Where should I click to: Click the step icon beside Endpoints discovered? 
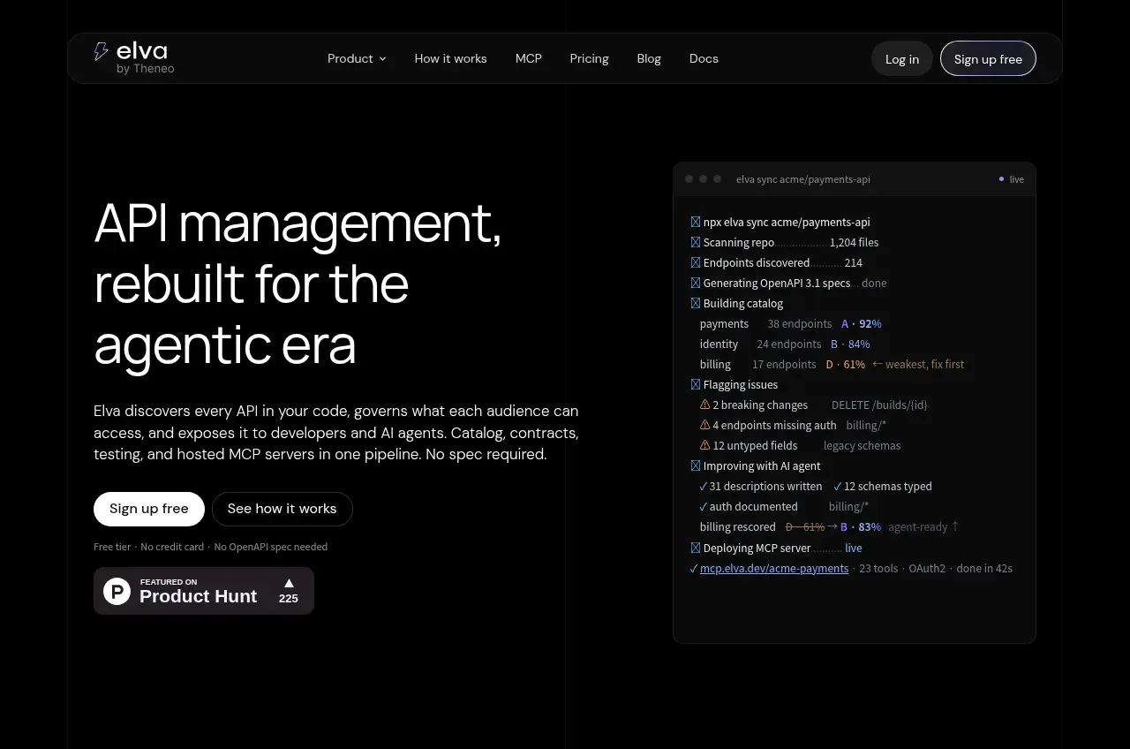(696, 262)
